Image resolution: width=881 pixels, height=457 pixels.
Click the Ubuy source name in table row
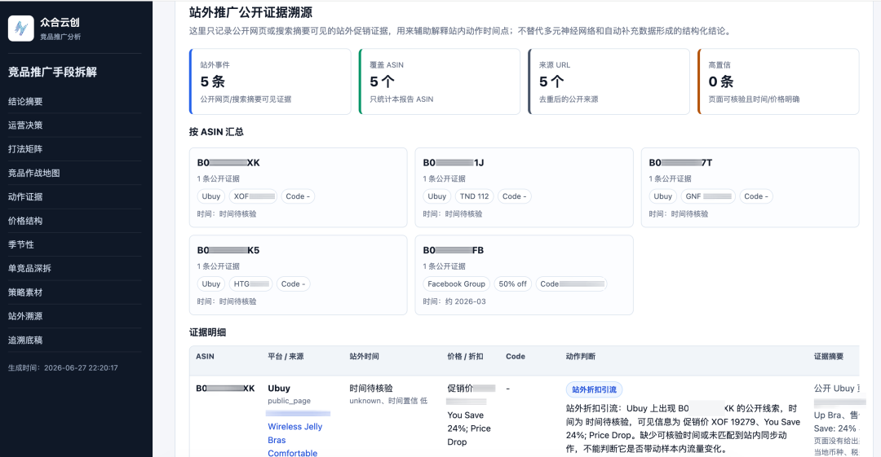tap(279, 388)
